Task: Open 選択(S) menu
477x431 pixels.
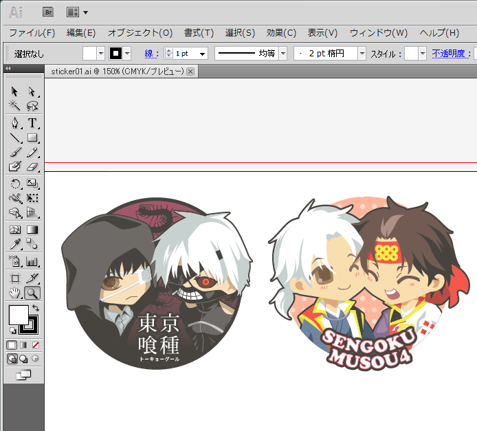Action: (x=240, y=32)
